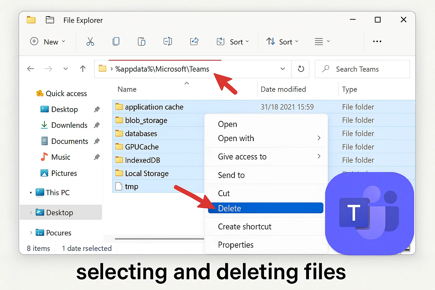Screen dimensions: 435x290
Task: Sort by the Name column header
Action: coord(127,89)
